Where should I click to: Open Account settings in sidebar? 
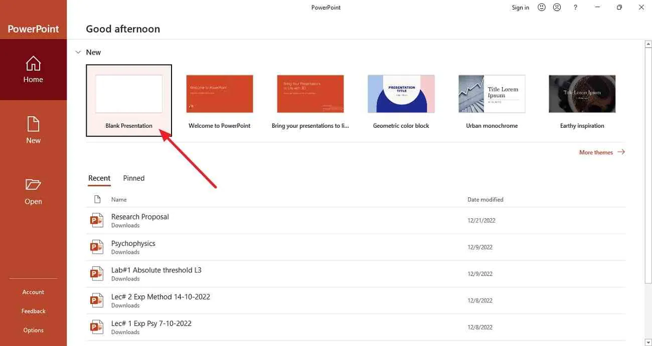coord(33,292)
